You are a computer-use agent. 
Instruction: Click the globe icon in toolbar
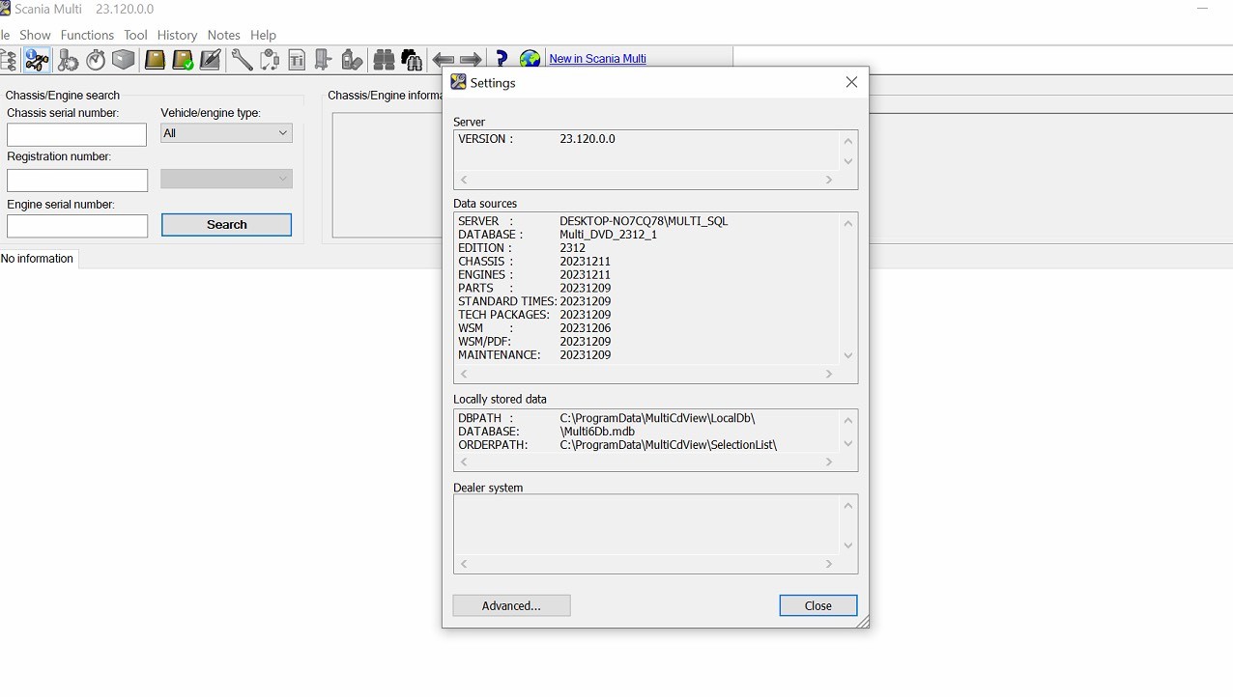(530, 60)
